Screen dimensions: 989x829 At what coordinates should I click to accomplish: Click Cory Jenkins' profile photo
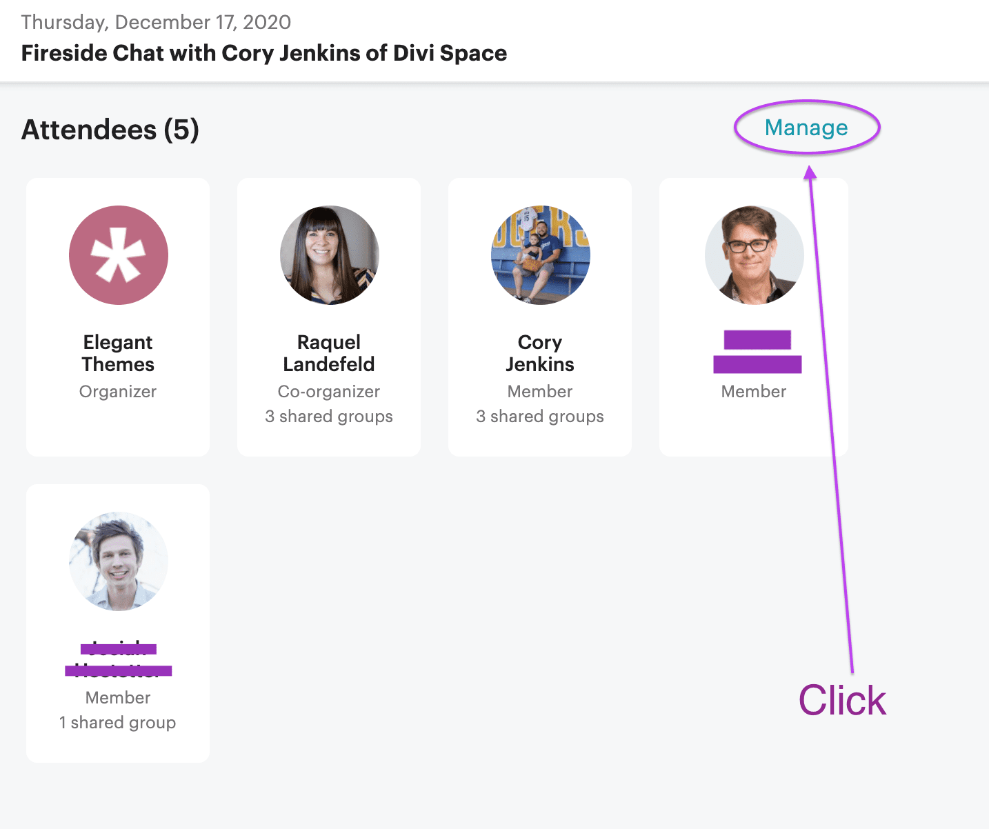pyautogui.click(x=541, y=255)
